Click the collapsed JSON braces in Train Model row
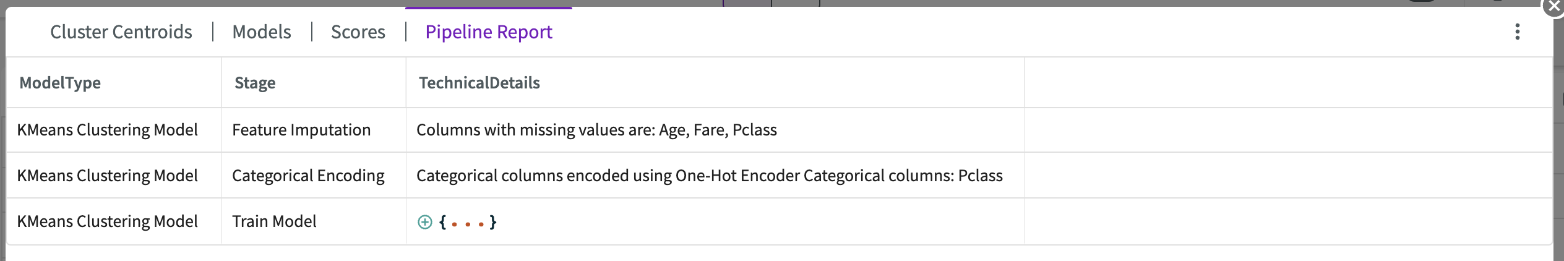 point(468,222)
